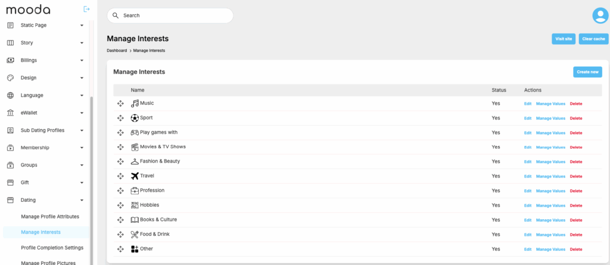Click the gamepad icon for Play games with
Image resolution: width=610 pixels, height=265 pixels.
tap(135, 132)
